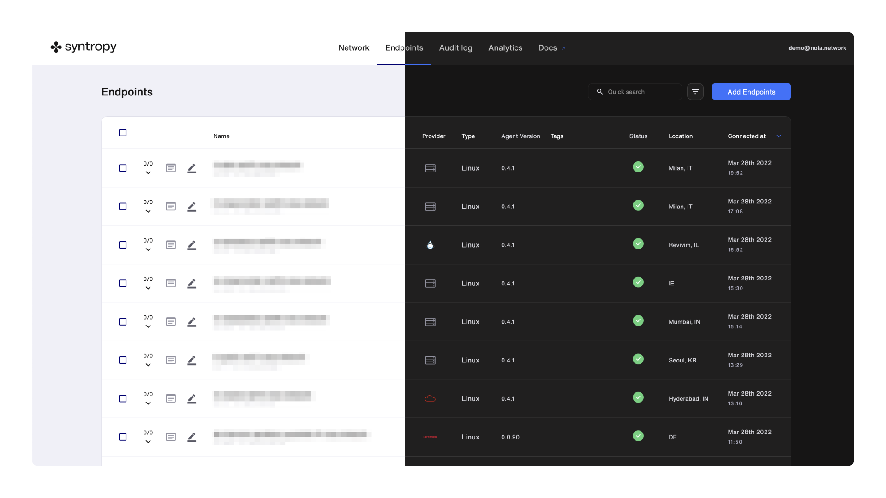Toggle the Connected at sort arrow

[x=778, y=136]
